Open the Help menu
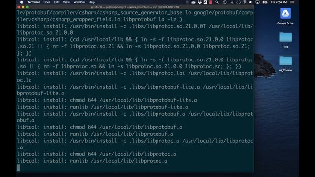315x177 pixels. tap(92, 2)
